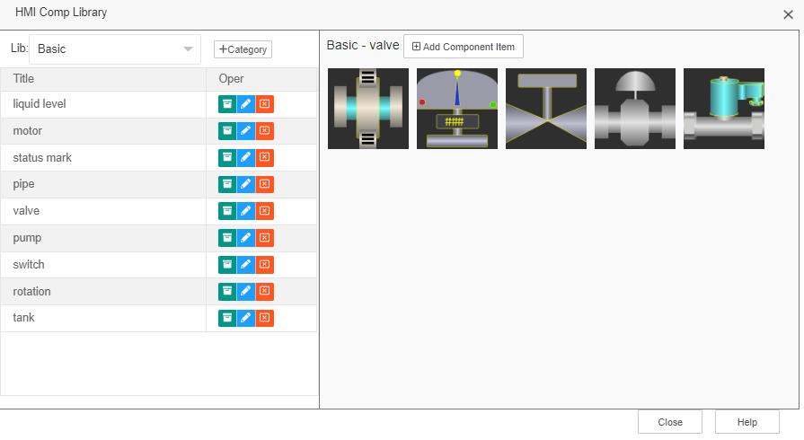804x440 pixels.
Task: Select the rotation row title
Action: point(31,291)
